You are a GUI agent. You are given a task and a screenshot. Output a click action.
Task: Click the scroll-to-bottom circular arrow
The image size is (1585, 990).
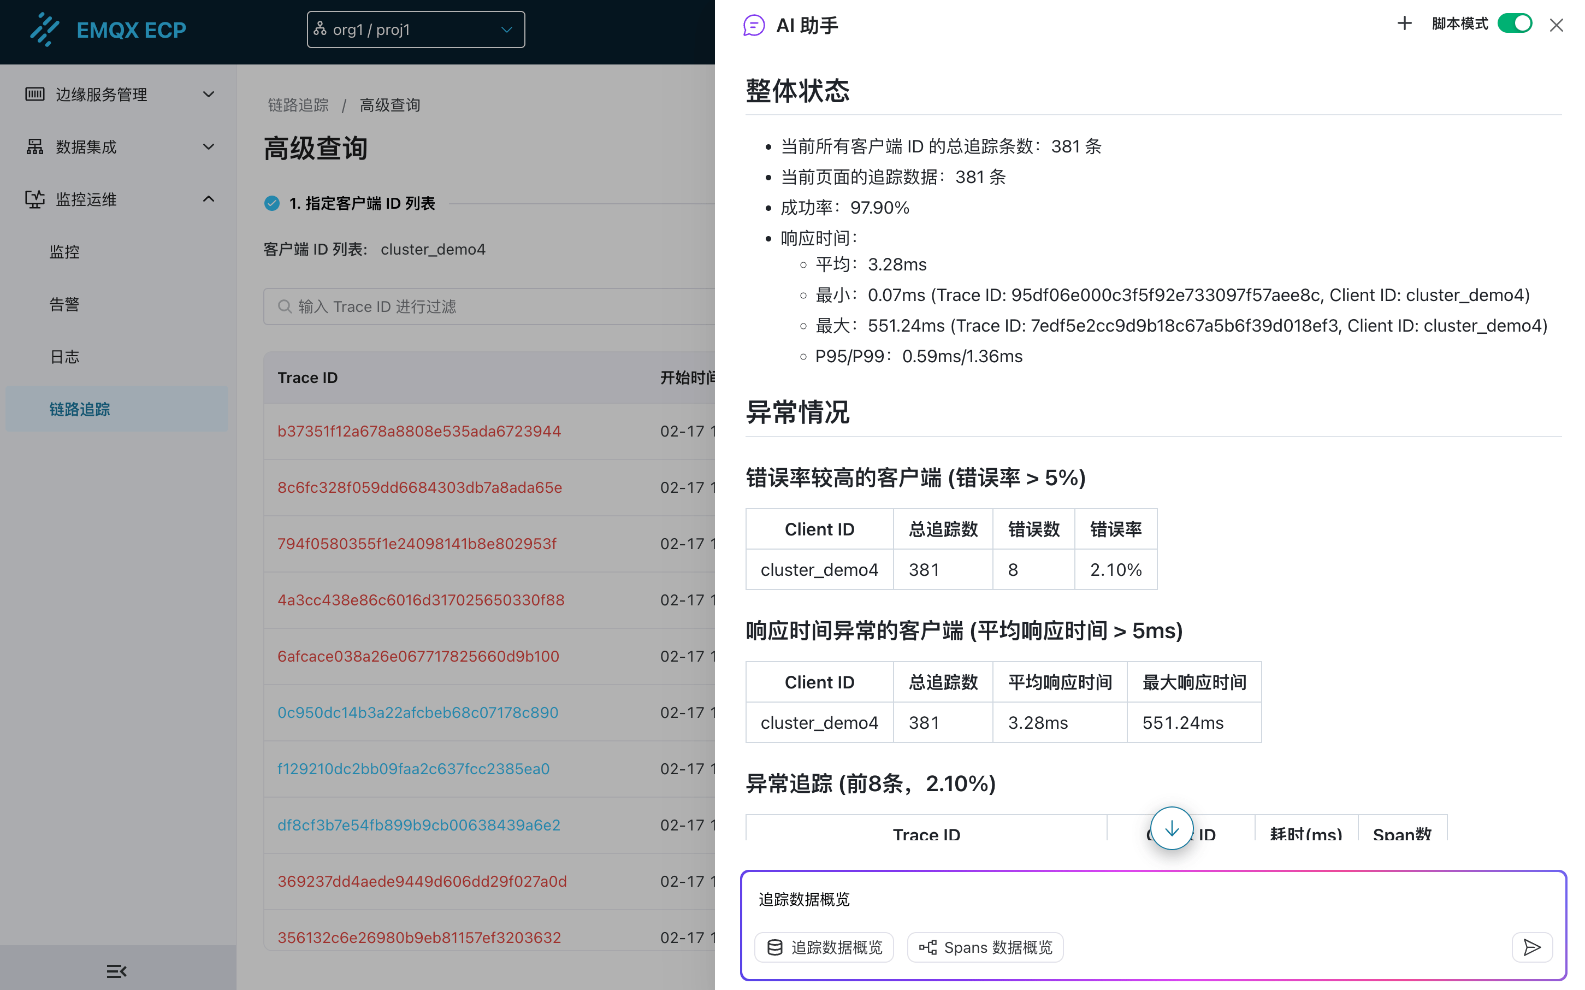tap(1172, 828)
